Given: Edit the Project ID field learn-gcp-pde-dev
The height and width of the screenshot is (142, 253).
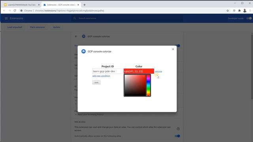Looking at the screenshot, I should (x=108, y=71).
